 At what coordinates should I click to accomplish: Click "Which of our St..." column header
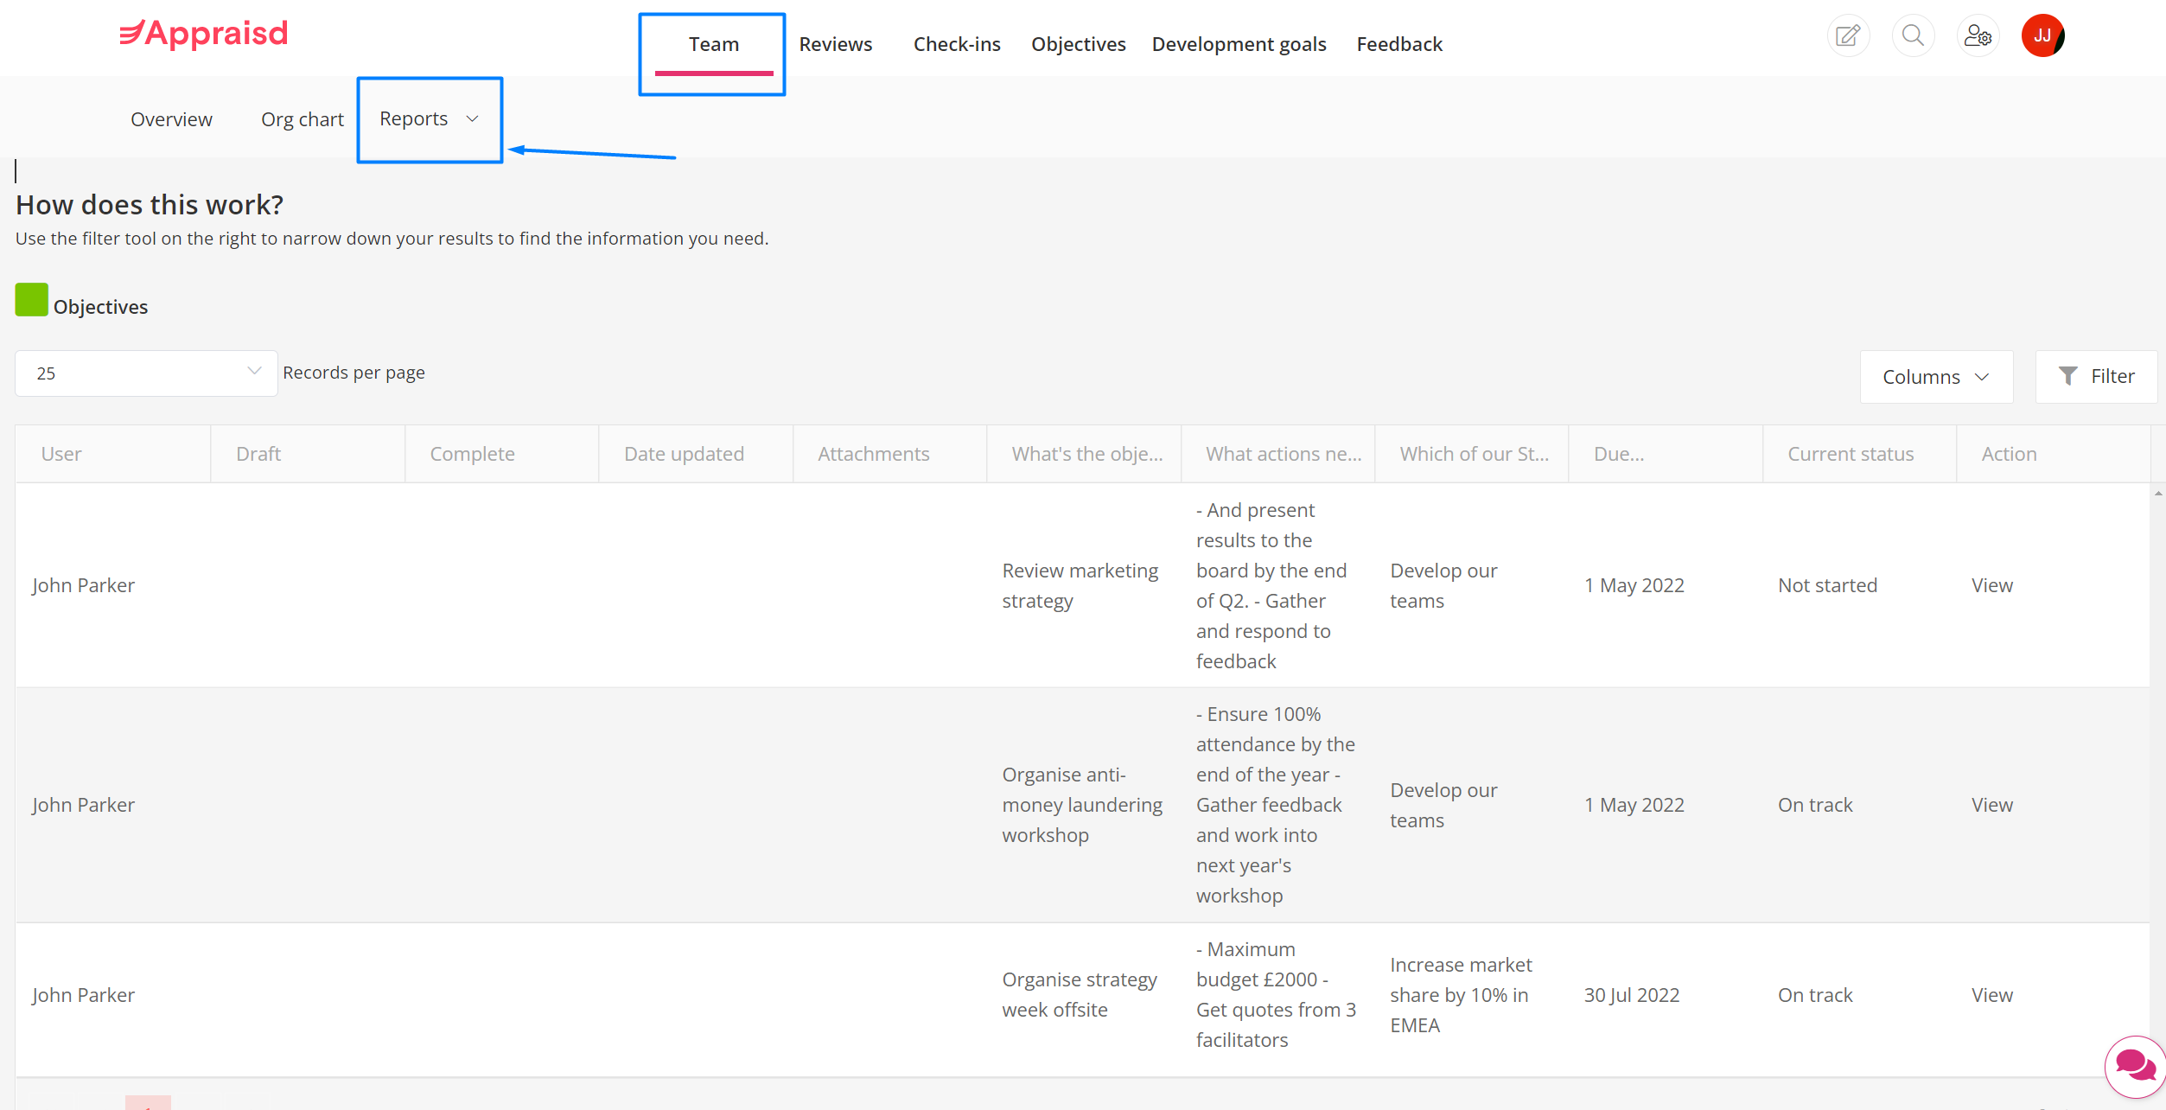coord(1474,454)
